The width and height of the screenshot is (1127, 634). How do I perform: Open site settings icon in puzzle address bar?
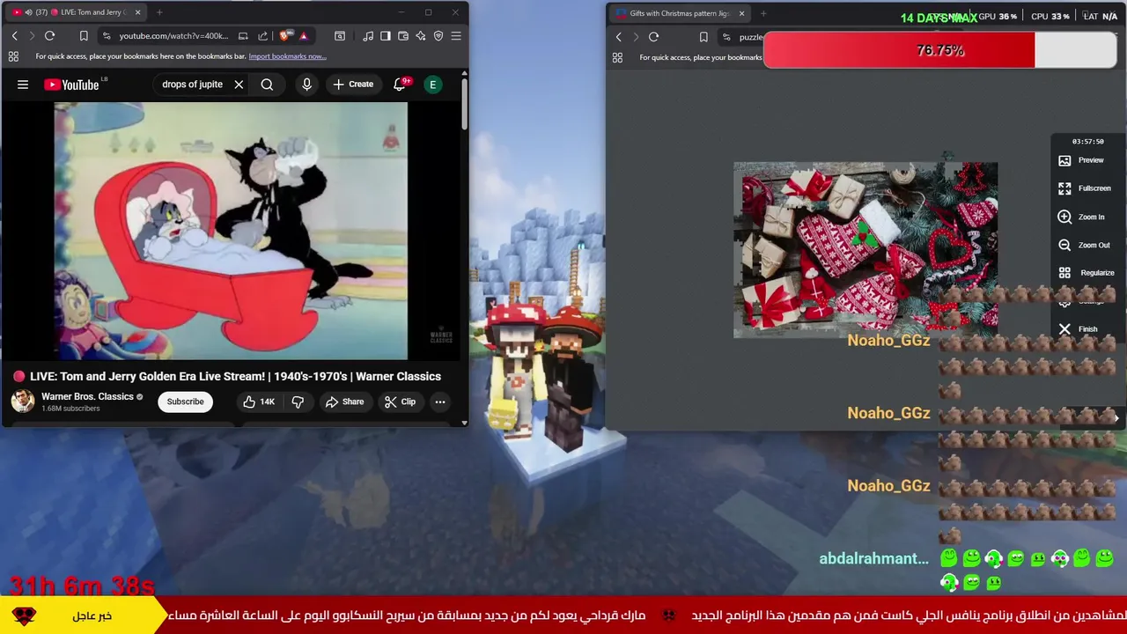coord(726,37)
